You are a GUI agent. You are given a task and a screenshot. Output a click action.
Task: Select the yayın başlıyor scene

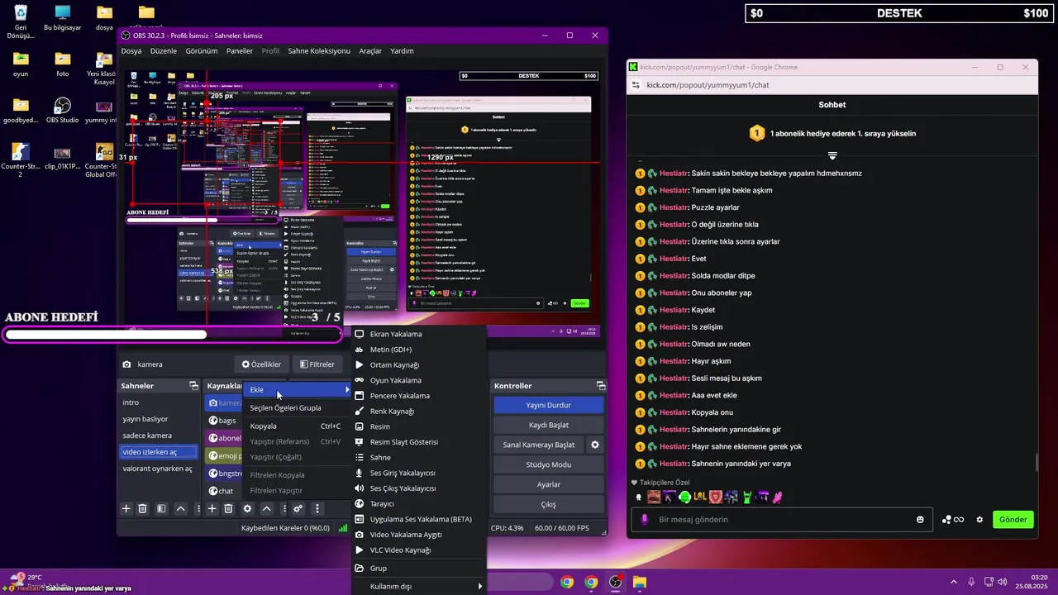click(x=159, y=419)
